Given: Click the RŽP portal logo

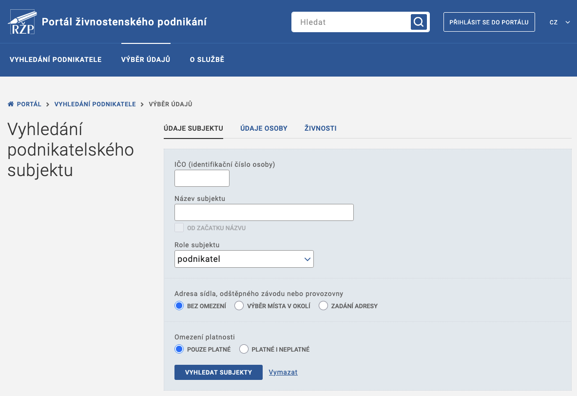Looking at the screenshot, I should pos(21,21).
